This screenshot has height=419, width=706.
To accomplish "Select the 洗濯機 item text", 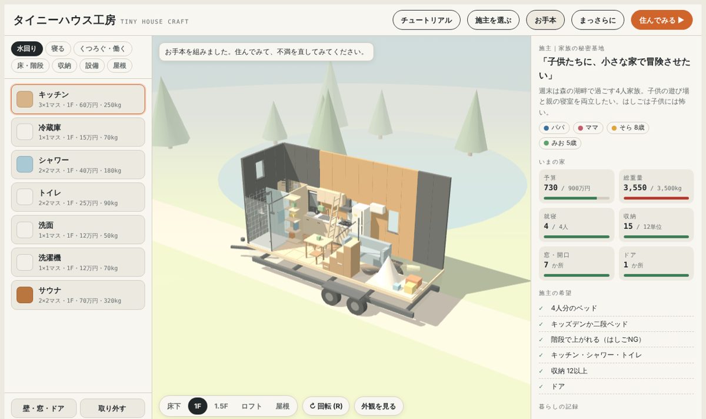I will pyautogui.click(x=50, y=258).
